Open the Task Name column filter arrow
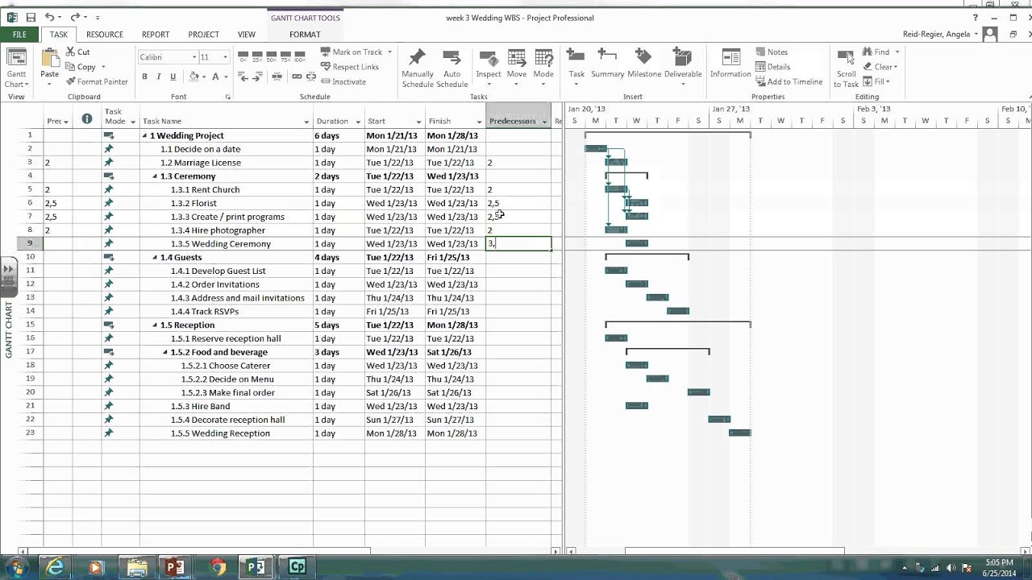The image size is (1032, 580). 306,122
